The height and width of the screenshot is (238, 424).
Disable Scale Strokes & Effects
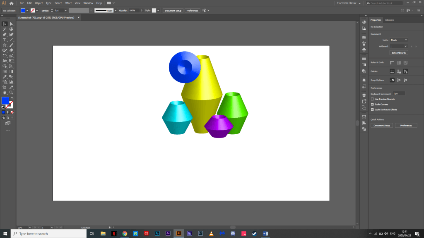(372, 109)
